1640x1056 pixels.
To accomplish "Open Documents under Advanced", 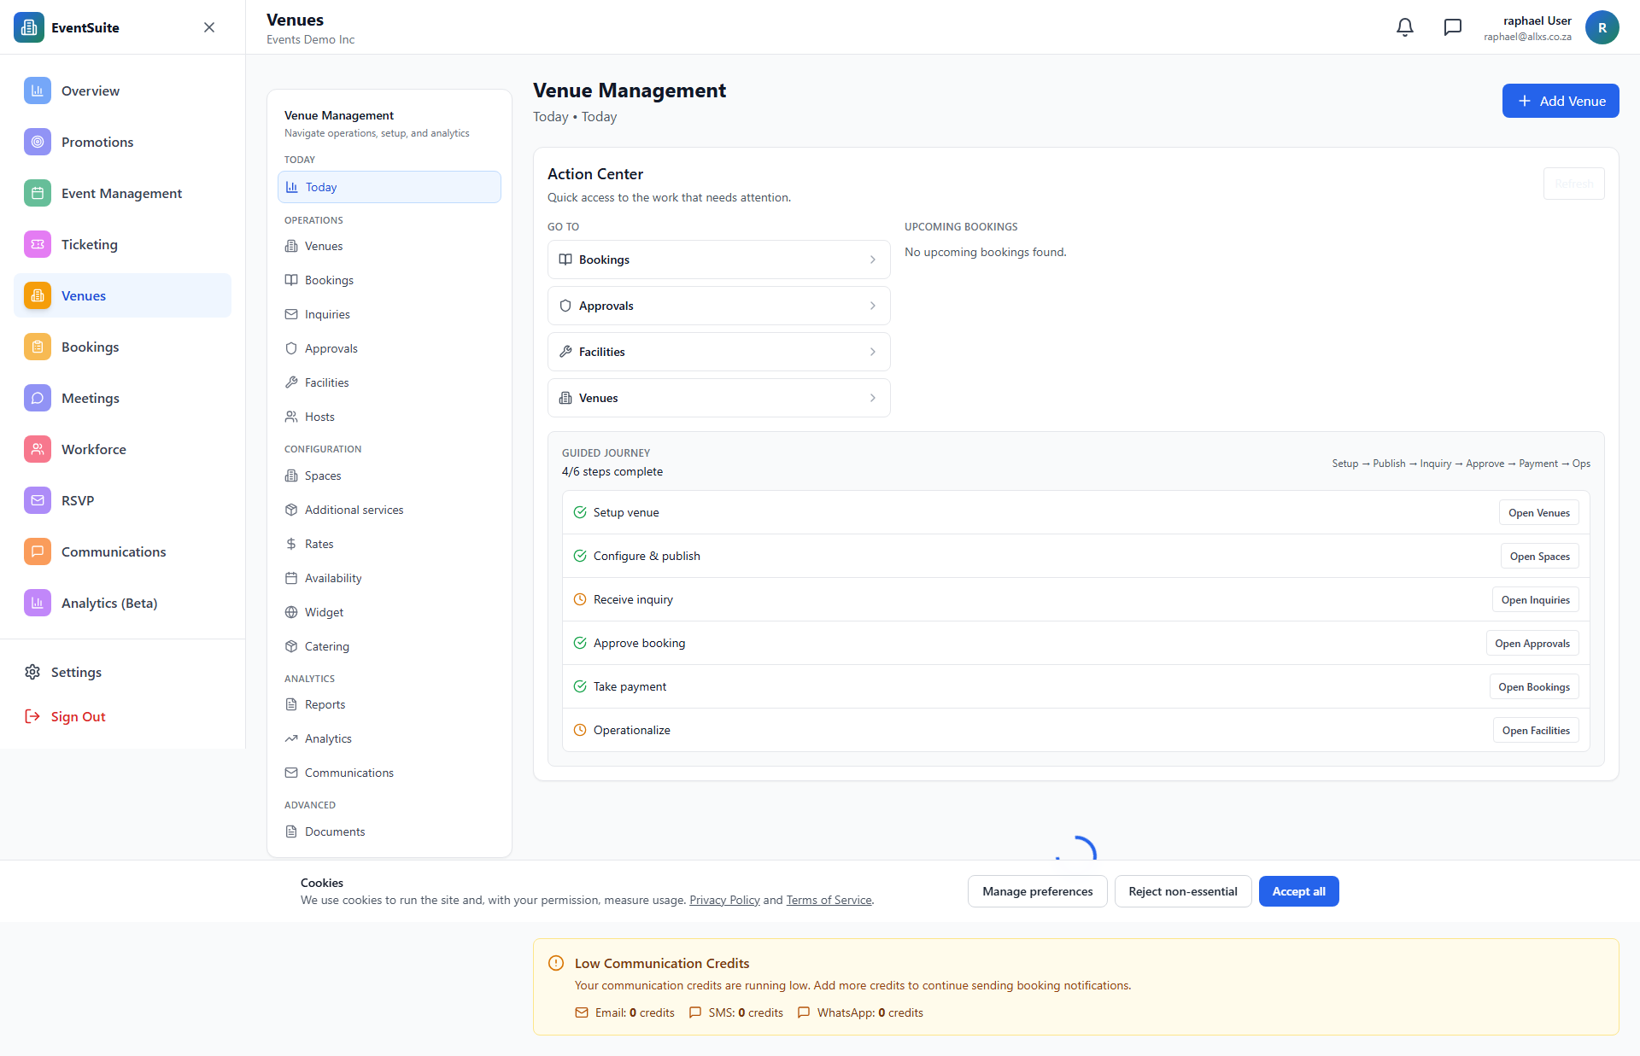I will (334, 831).
